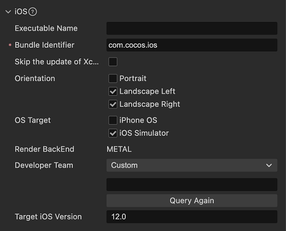Click the Portrait label text
This screenshot has height=231, width=286.
(x=133, y=78)
